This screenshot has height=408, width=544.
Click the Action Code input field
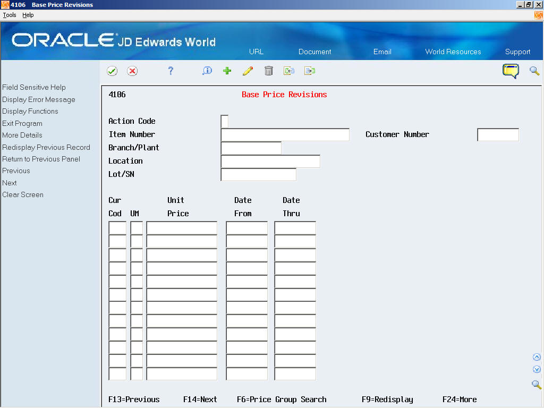coord(225,122)
